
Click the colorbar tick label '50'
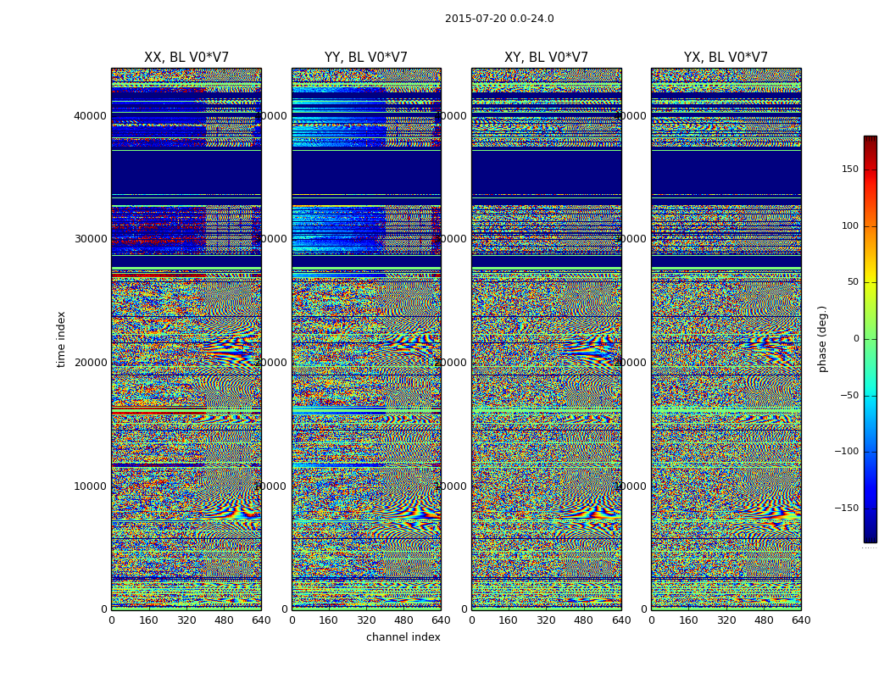click(853, 282)
